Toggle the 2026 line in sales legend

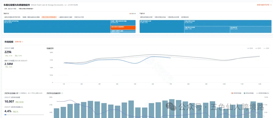click(250, 48)
